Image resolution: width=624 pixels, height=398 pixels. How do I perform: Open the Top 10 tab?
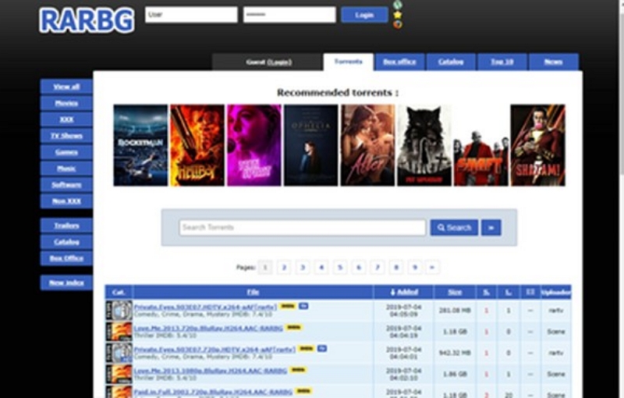point(502,62)
